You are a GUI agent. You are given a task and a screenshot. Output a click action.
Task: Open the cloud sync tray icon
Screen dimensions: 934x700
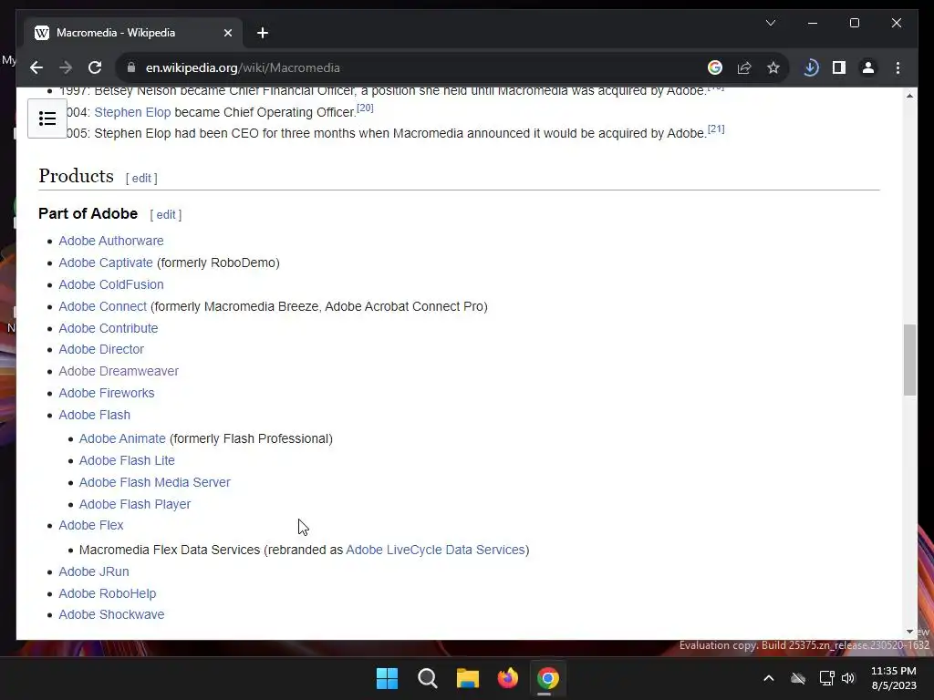click(798, 678)
